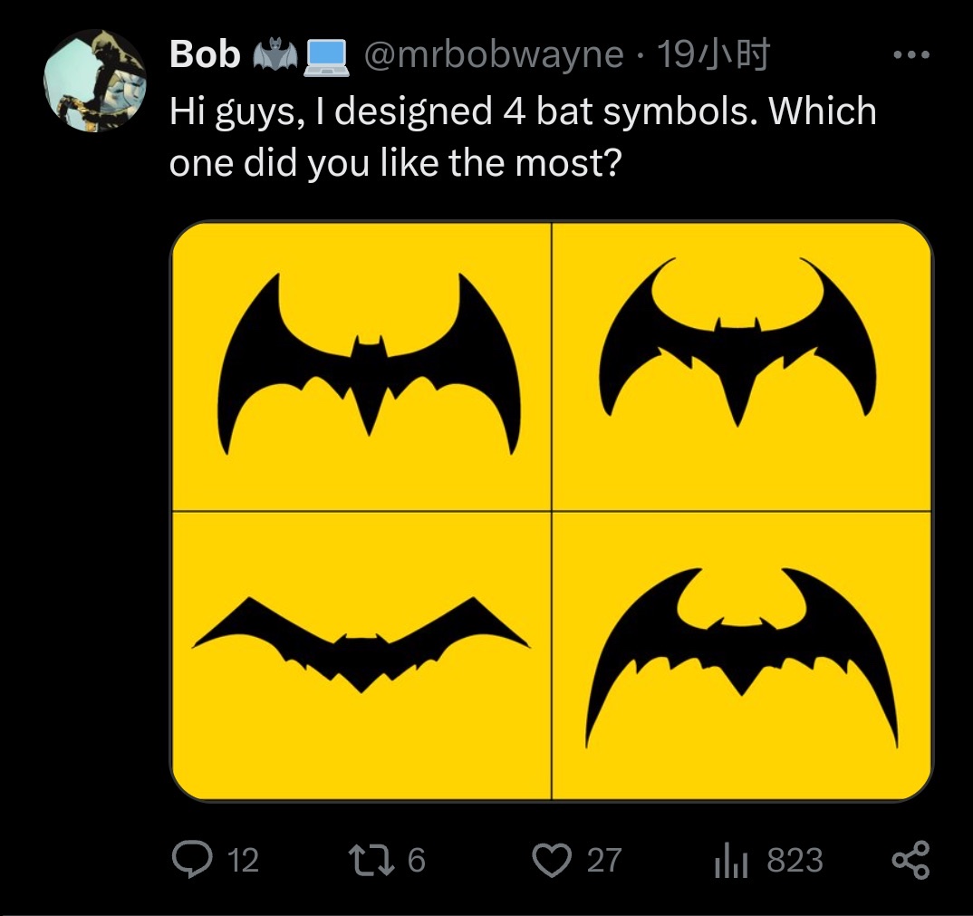This screenshot has height=916, width=973.
Task: Open Bob's profile avatar picture
Action: [94, 81]
